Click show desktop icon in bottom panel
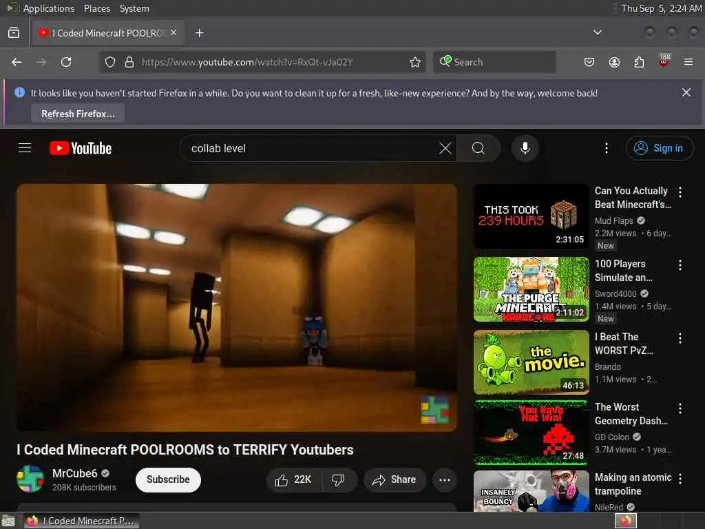The height and width of the screenshot is (529, 705). coord(8,521)
